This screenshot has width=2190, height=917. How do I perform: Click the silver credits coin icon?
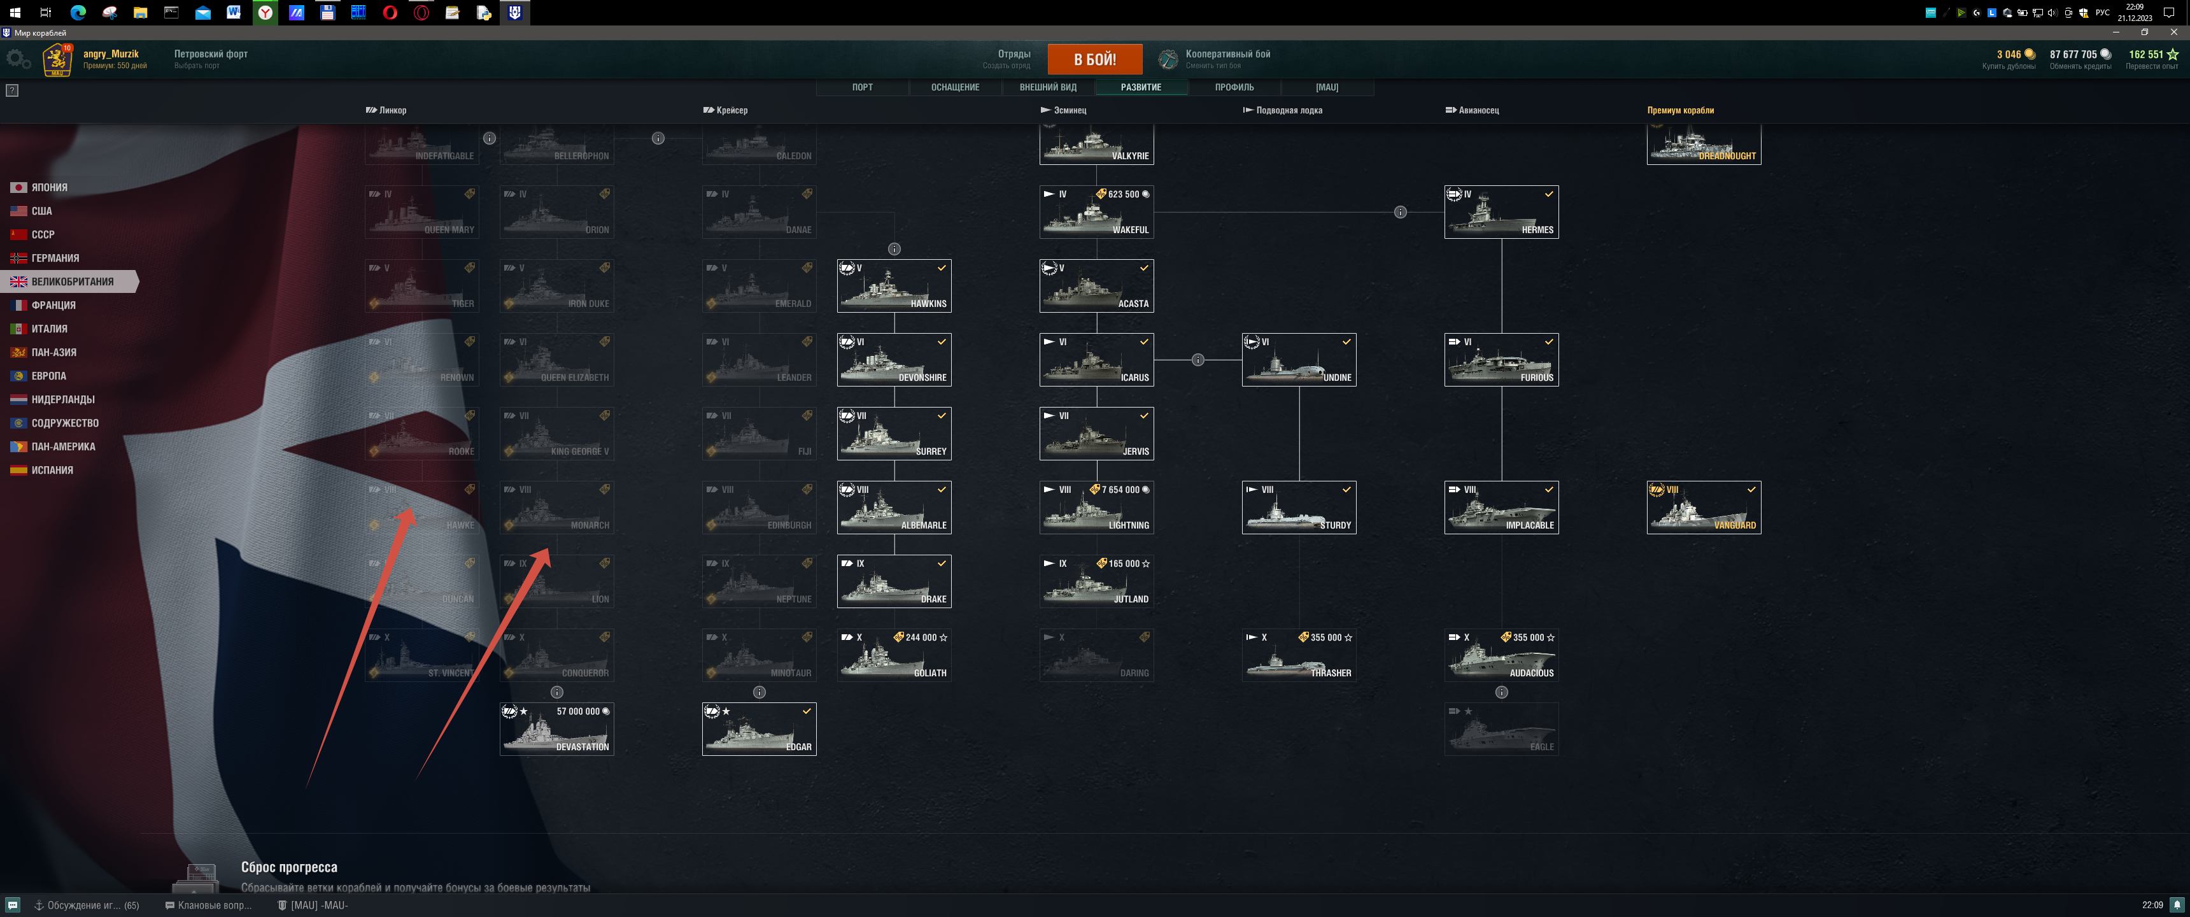click(2105, 54)
